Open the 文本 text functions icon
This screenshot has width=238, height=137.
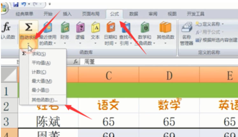[x=95, y=27]
